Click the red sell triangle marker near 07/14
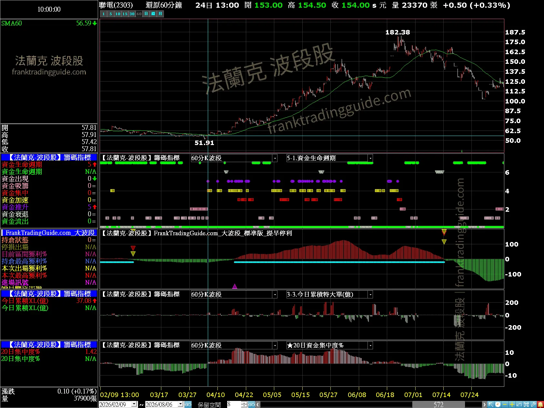 pyautogui.click(x=444, y=232)
